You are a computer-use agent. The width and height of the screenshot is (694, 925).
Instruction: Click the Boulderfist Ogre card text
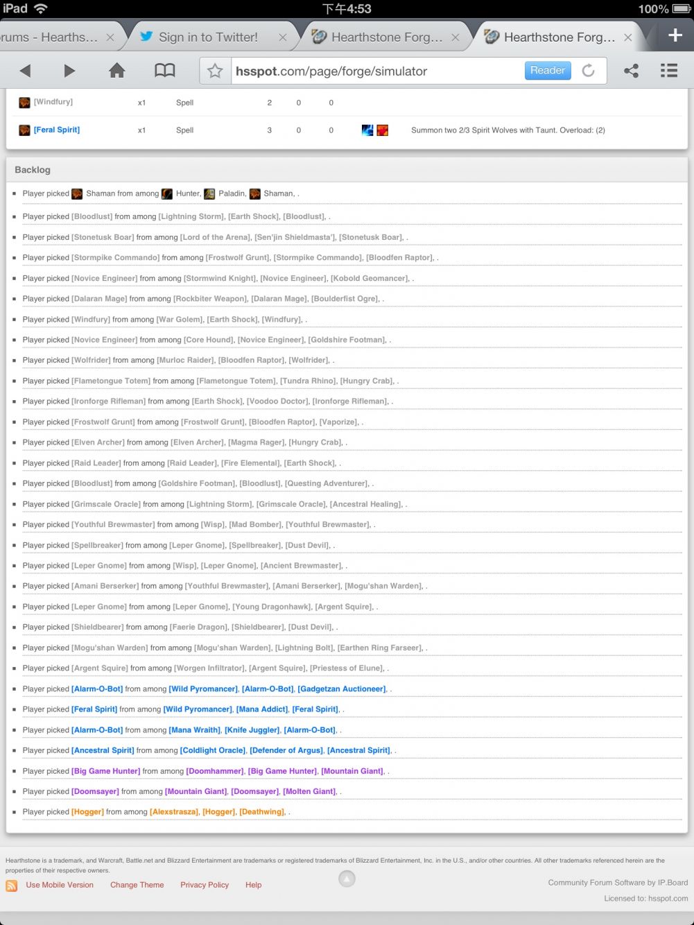345,299
